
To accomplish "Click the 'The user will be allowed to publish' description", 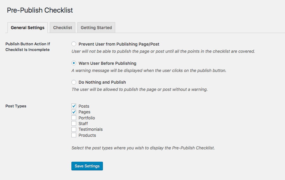I will pyautogui.click(x=139, y=89).
